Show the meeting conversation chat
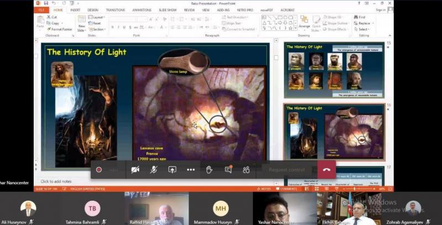Viewport: 442px width, 225px height. click(228, 170)
